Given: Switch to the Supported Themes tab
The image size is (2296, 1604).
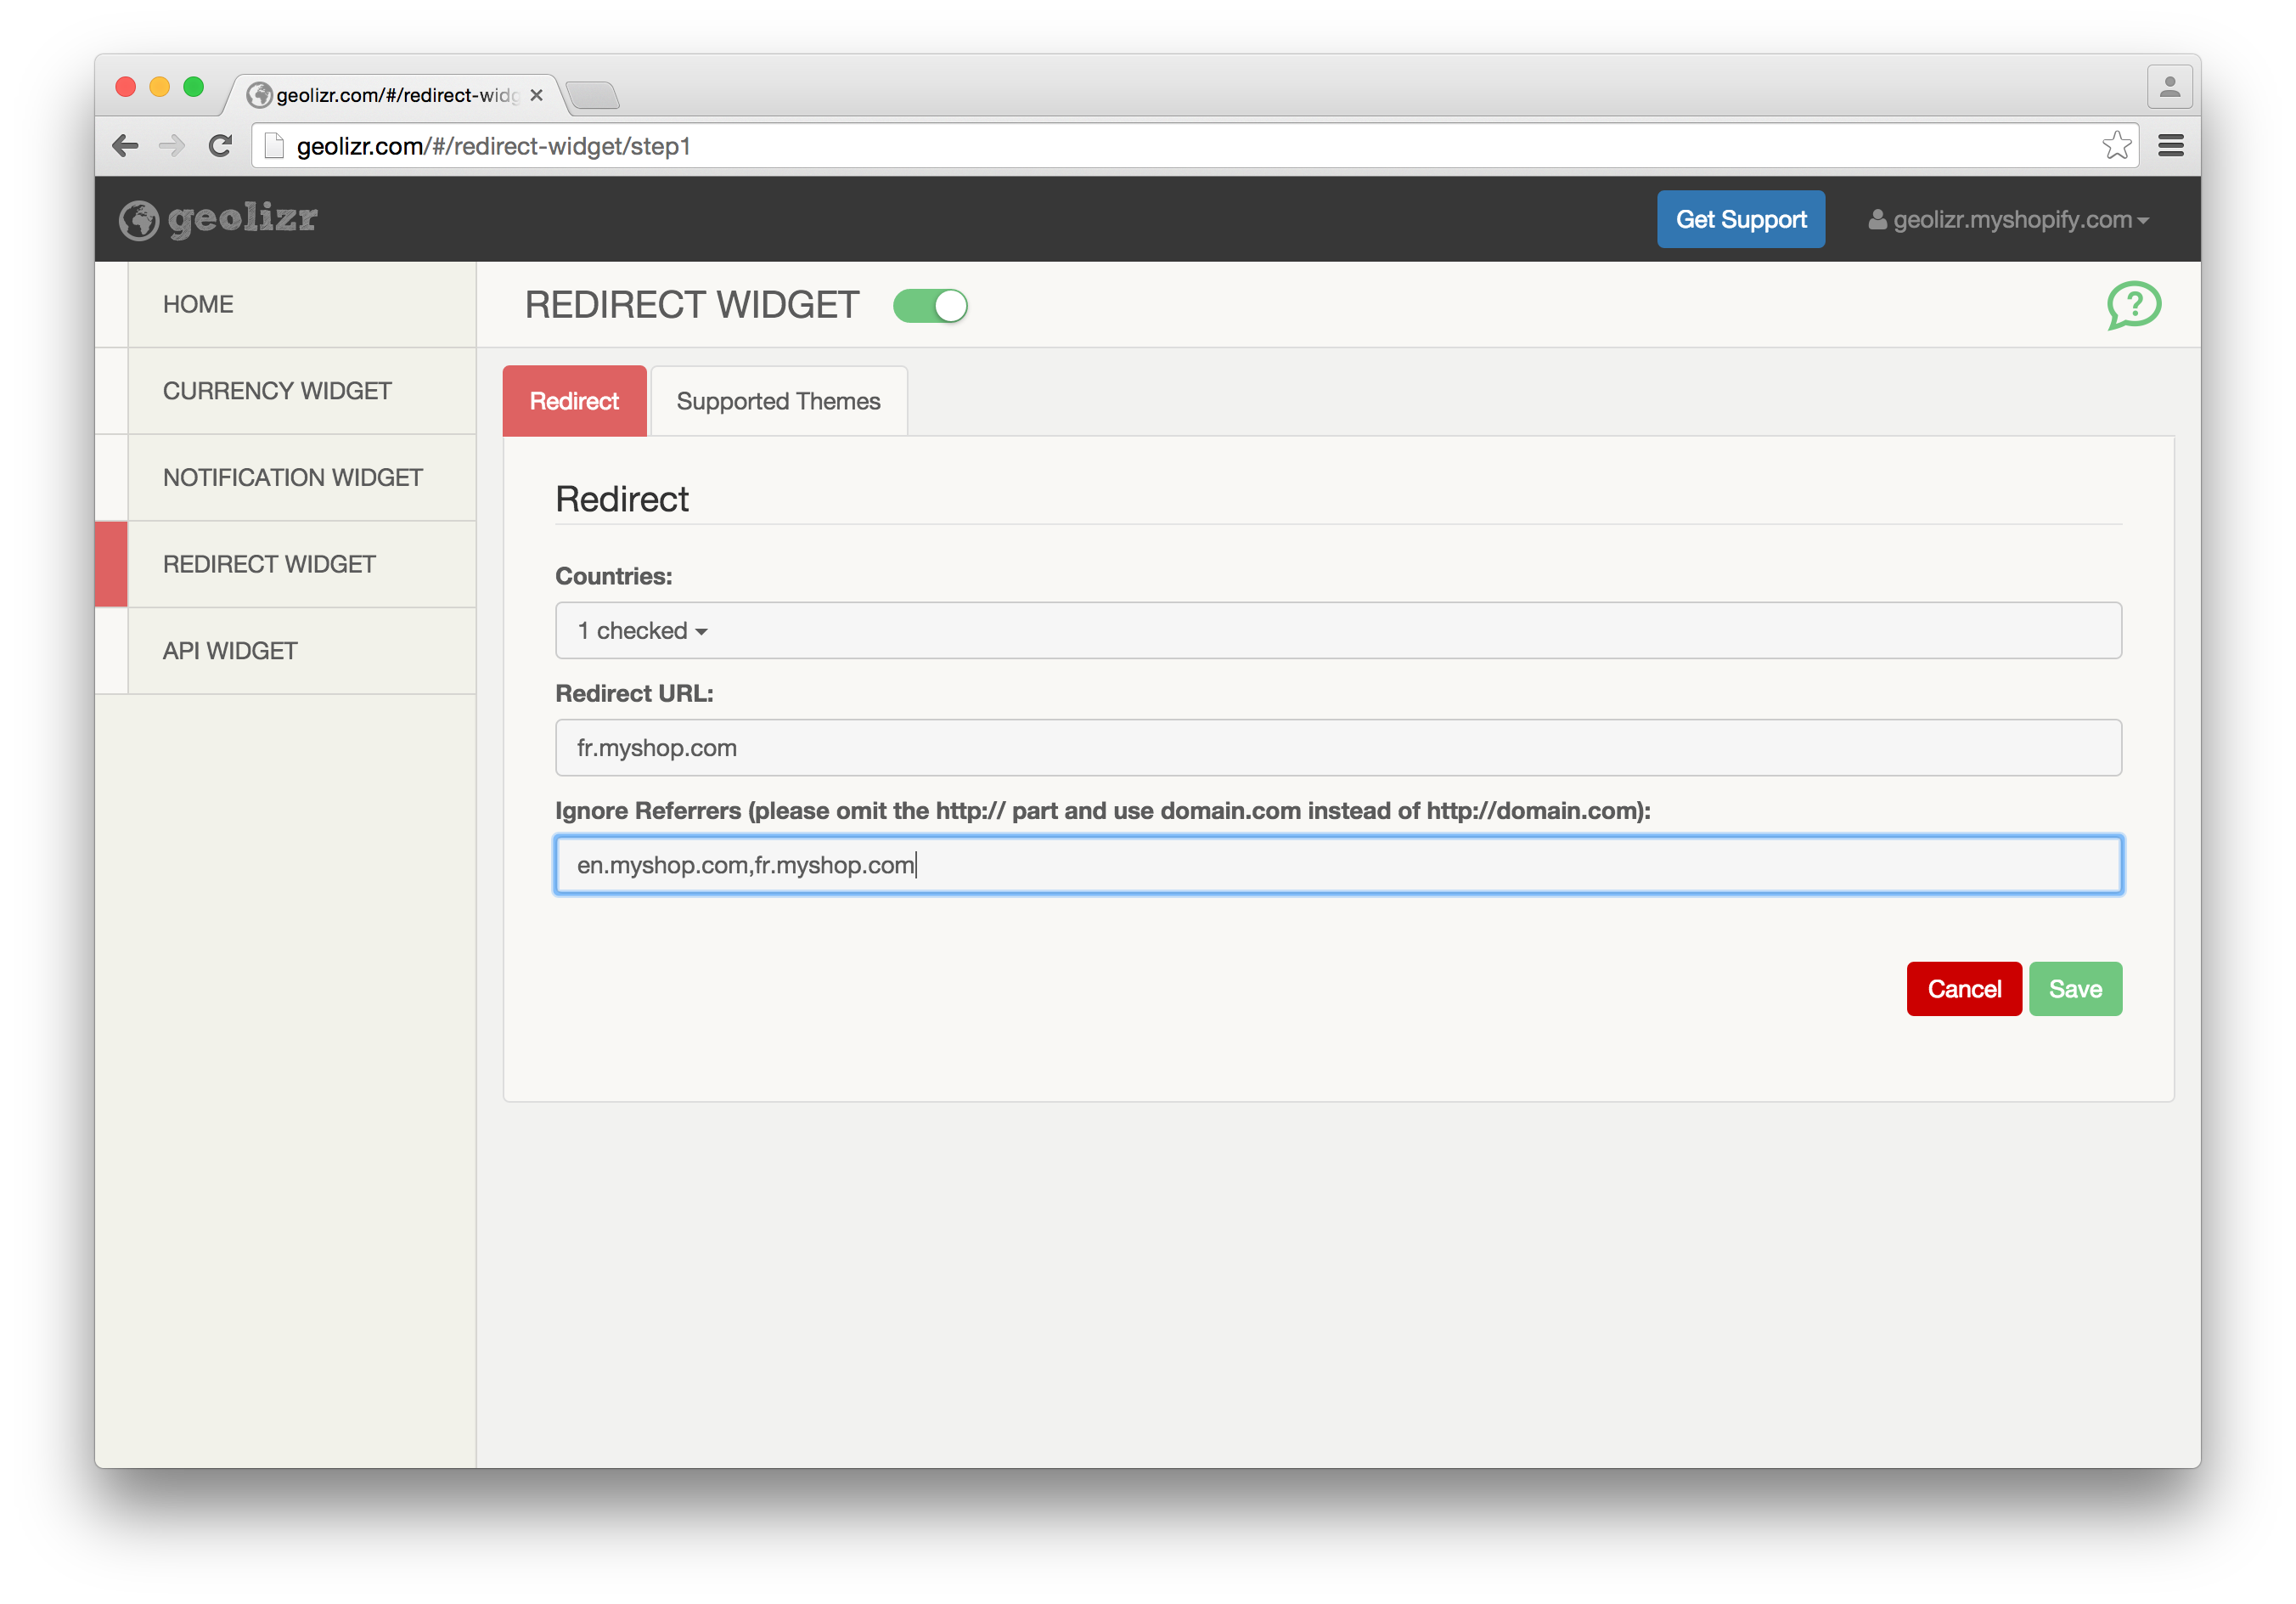Looking at the screenshot, I should point(778,401).
